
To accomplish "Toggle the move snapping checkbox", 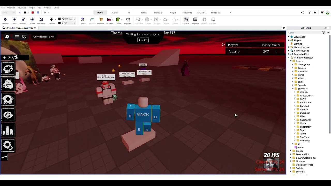I will [x=59, y=19].
